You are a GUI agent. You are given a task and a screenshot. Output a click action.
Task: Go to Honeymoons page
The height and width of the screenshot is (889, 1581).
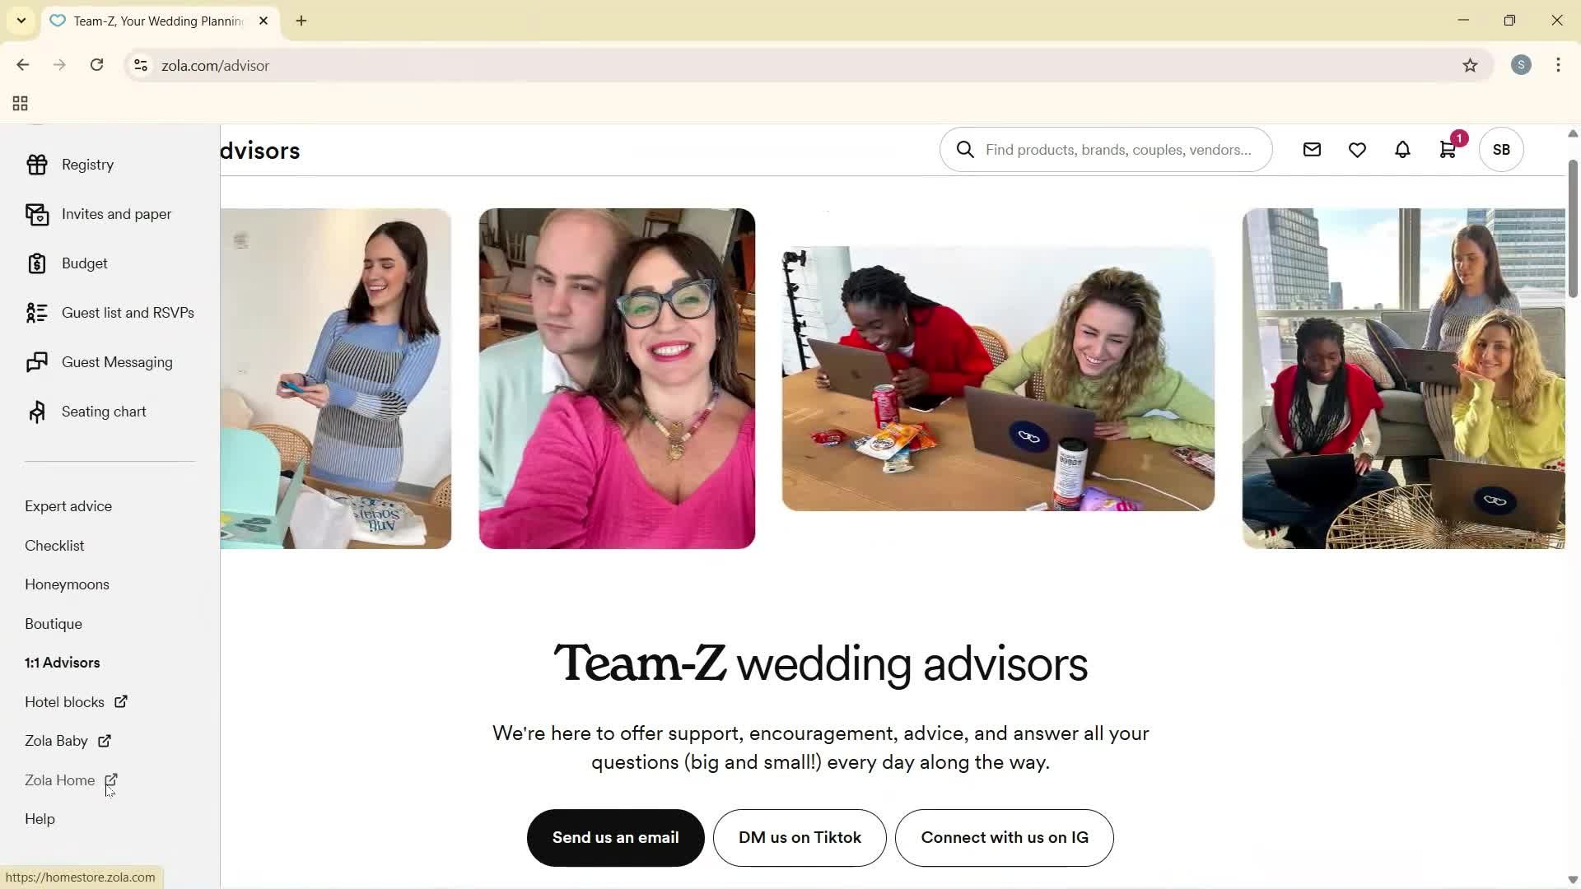point(67,584)
